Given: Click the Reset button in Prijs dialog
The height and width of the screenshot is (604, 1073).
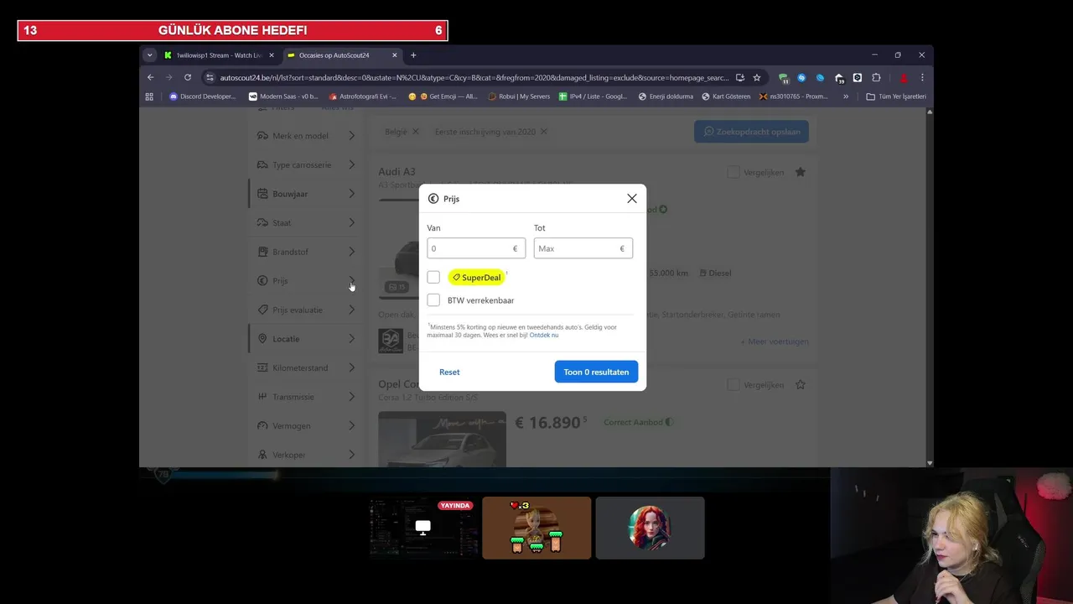Looking at the screenshot, I should 449,372.
